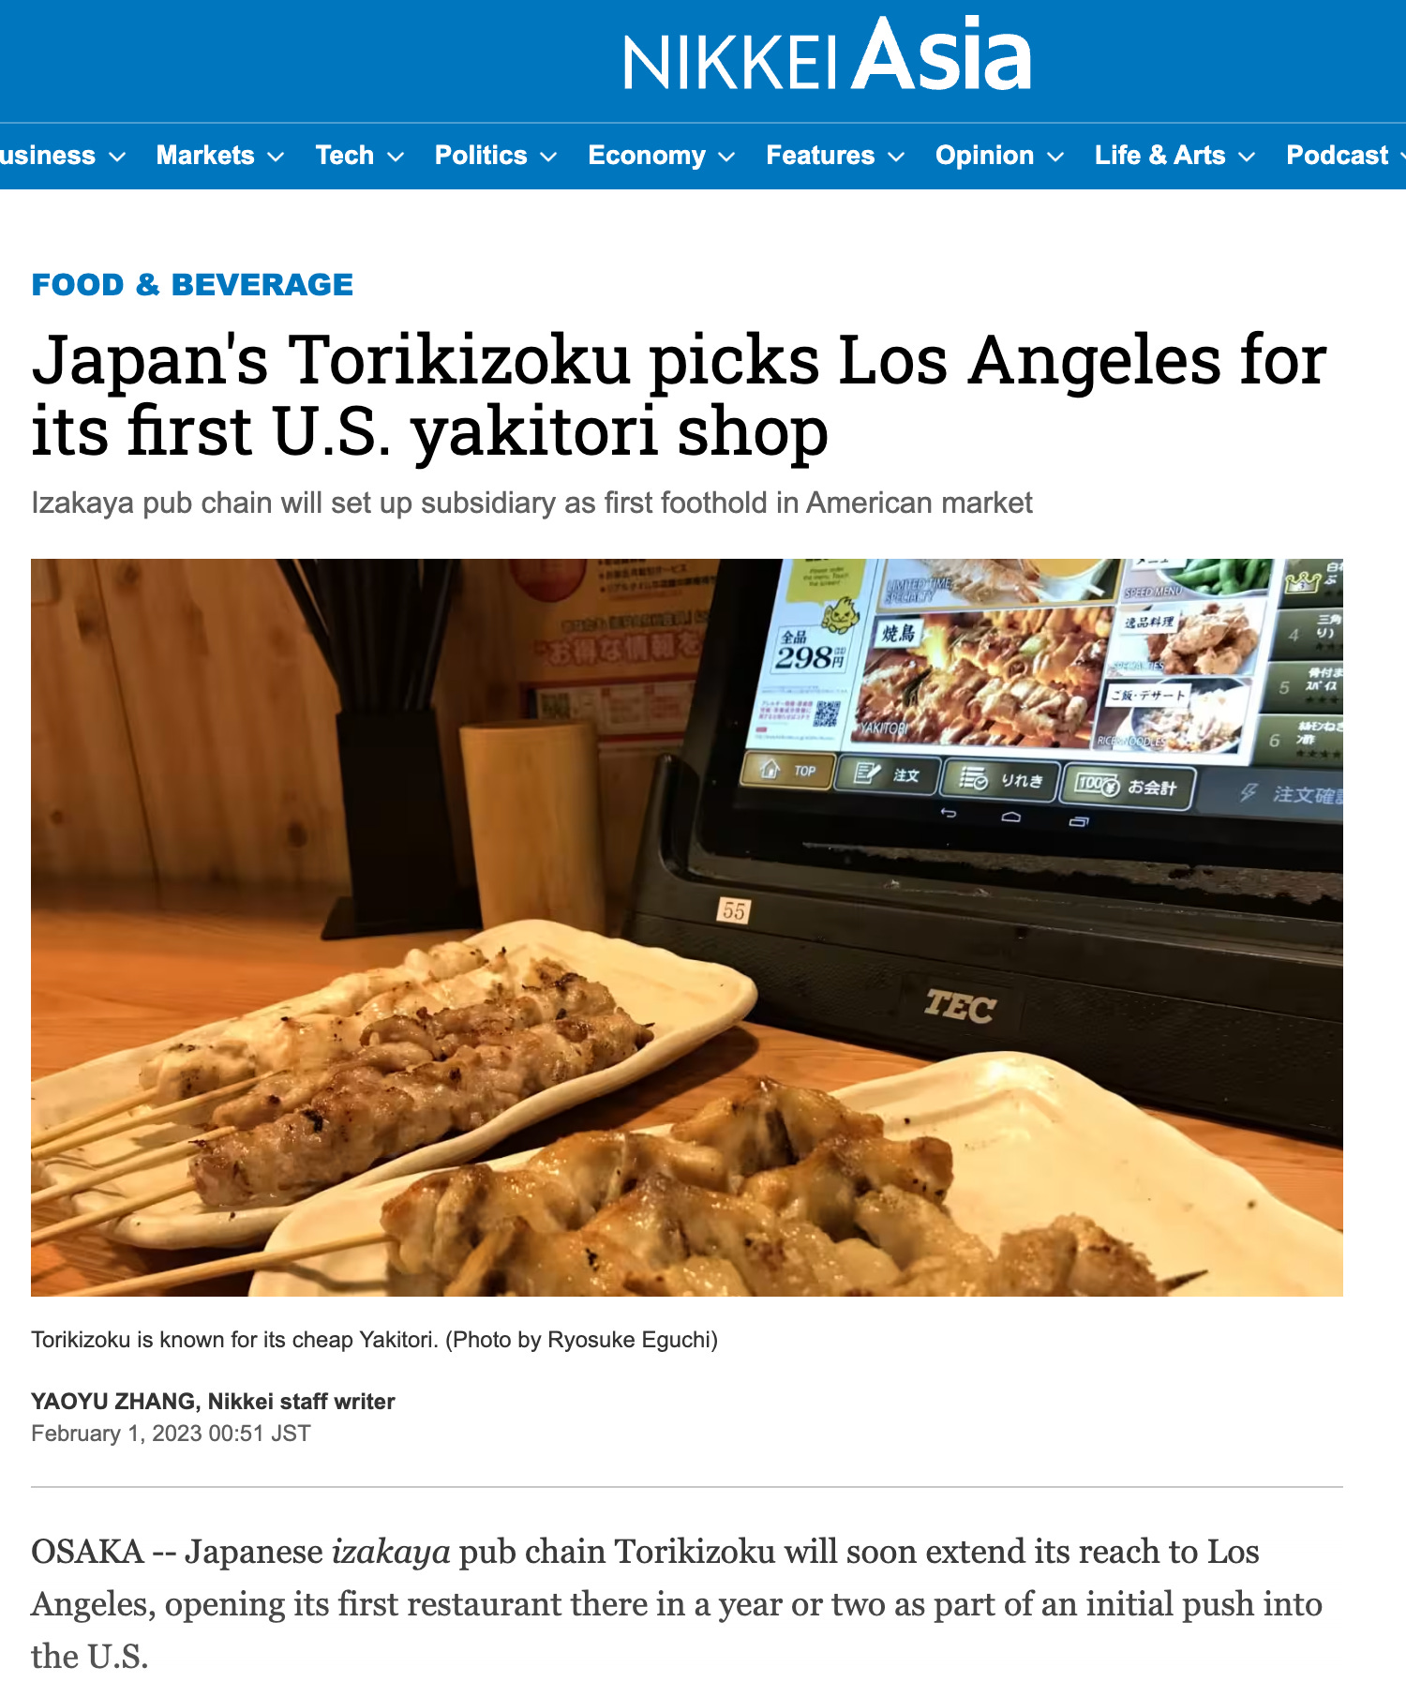
Task: Click the Torikizoku Los Angeles article headline
Action: [679, 396]
